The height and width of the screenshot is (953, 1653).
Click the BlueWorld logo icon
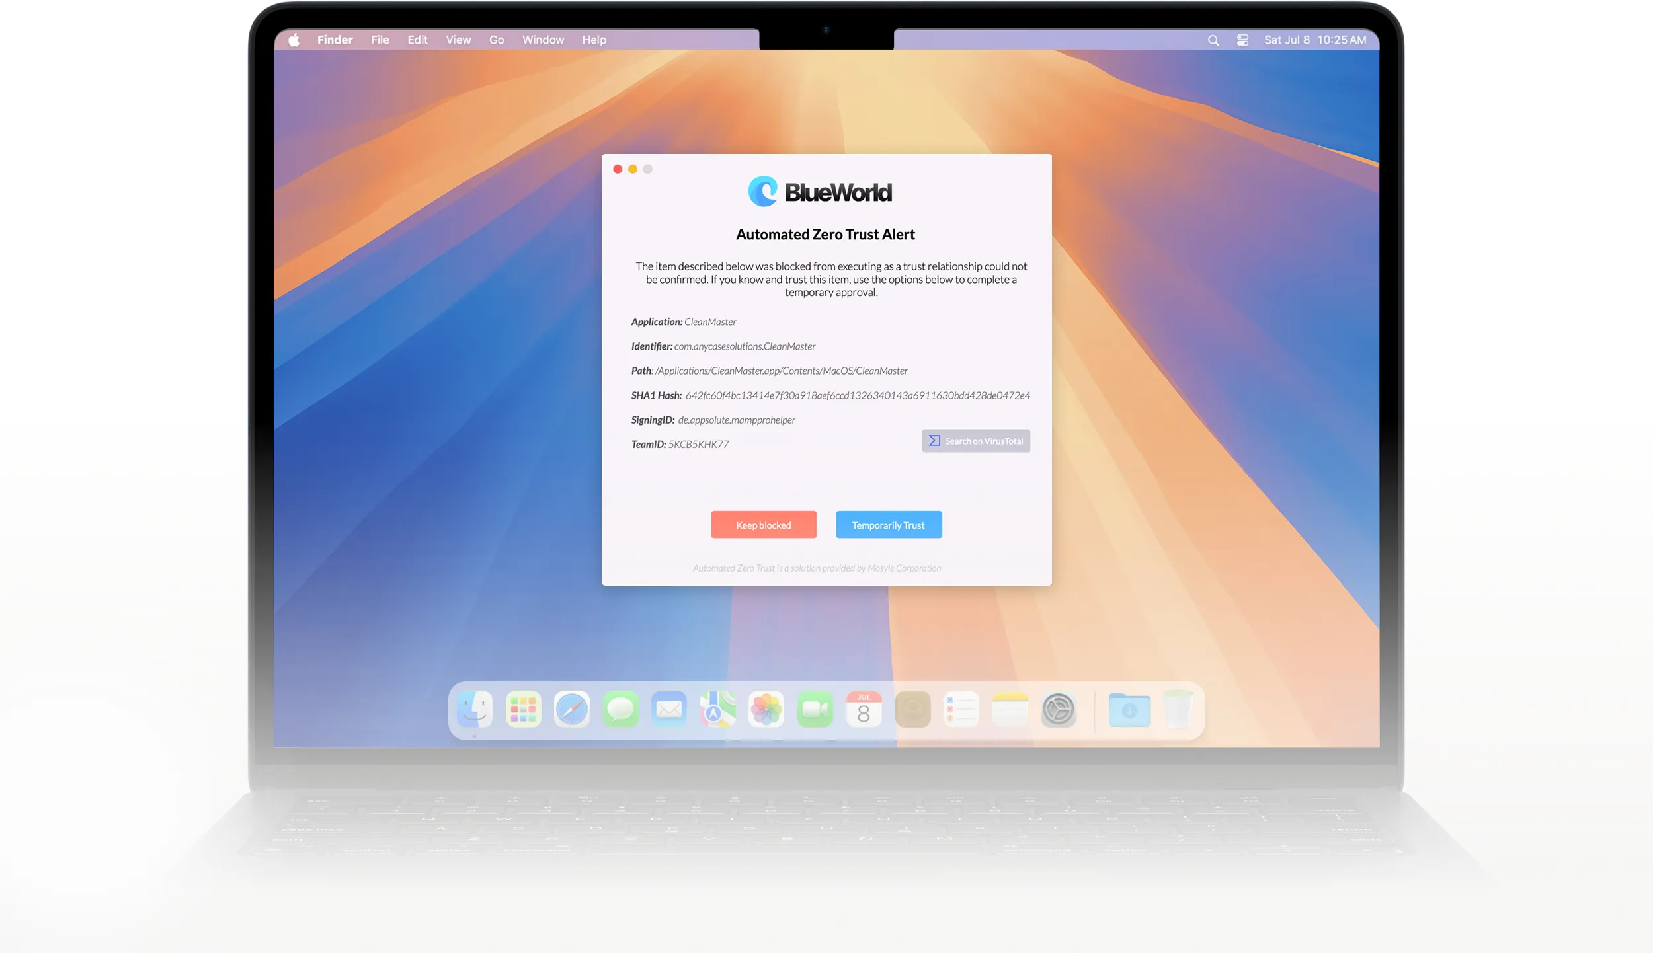click(x=763, y=190)
